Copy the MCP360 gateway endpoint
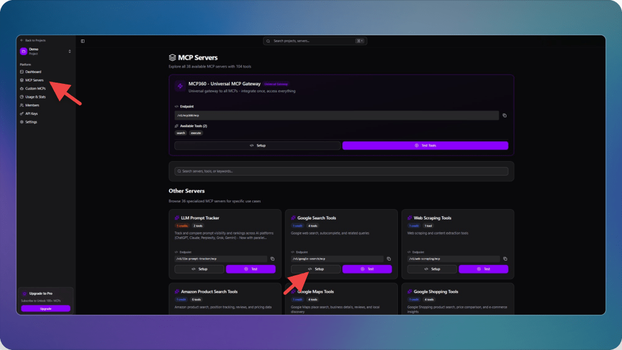Screen dimensions: 622x350 pyautogui.click(x=505, y=115)
